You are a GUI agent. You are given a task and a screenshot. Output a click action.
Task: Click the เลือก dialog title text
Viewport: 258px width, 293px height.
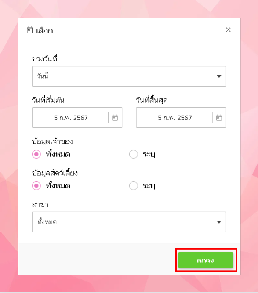pyautogui.click(x=44, y=30)
